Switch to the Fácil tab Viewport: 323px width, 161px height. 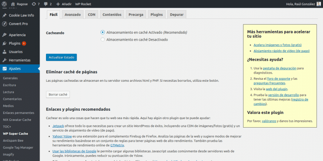click(54, 14)
